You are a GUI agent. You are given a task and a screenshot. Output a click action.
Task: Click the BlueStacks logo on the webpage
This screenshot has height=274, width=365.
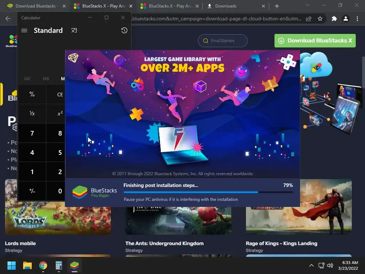pyautogui.click(x=12, y=41)
